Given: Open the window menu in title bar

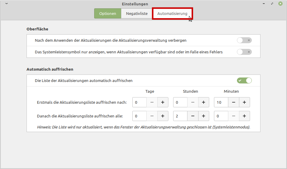Looking at the screenshot, I should coord(7,4).
